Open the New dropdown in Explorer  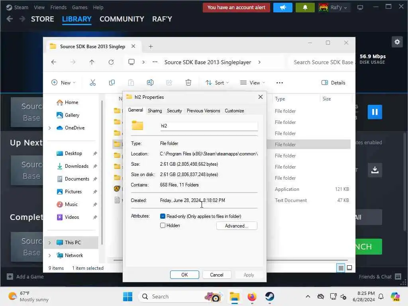pyautogui.click(x=63, y=83)
